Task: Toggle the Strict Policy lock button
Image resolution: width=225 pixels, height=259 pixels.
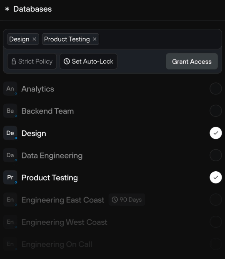Action: pos(32,62)
